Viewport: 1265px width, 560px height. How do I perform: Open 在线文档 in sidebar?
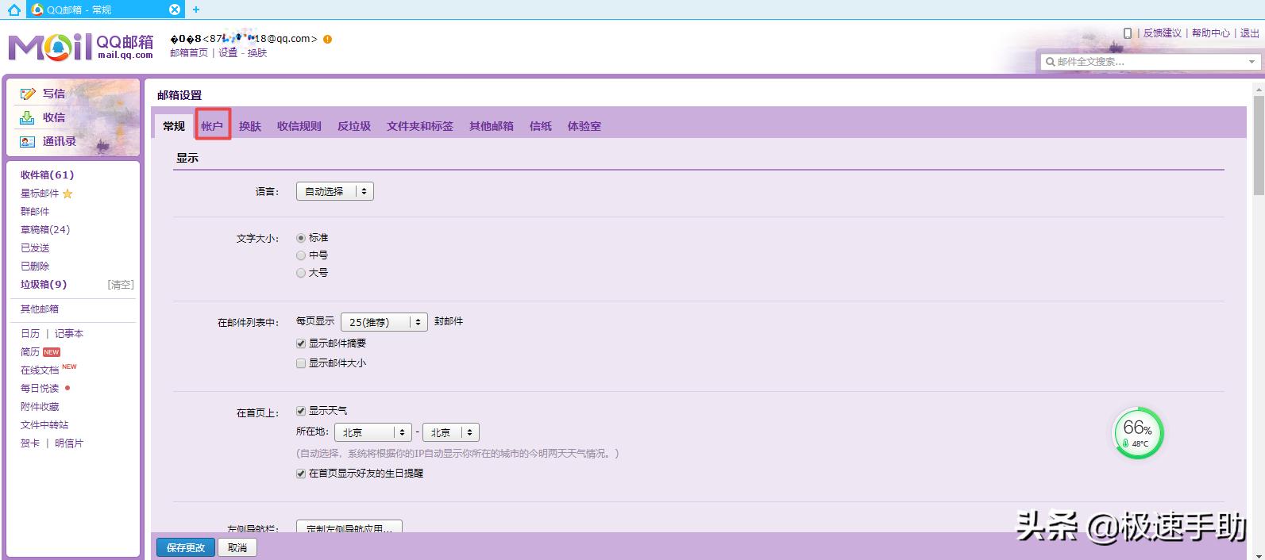coord(40,370)
